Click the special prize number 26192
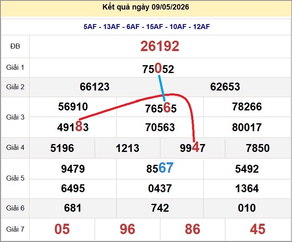The image size is (292, 242). [160, 46]
